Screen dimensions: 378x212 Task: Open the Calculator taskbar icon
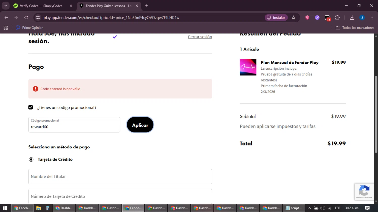click(48, 208)
